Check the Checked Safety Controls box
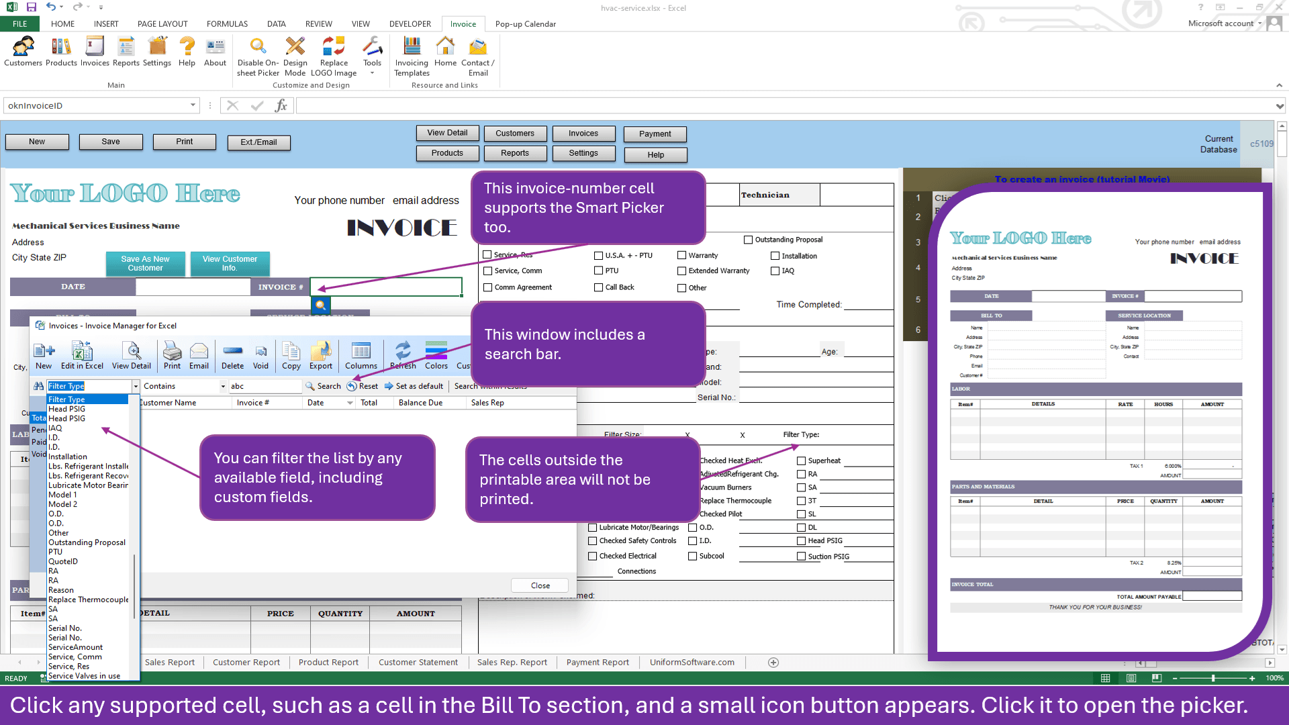Screen dimensions: 1289x725 click(593, 541)
